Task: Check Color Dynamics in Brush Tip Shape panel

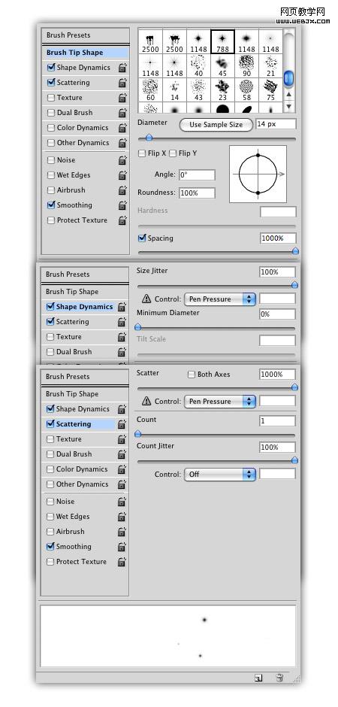Action: (51, 128)
